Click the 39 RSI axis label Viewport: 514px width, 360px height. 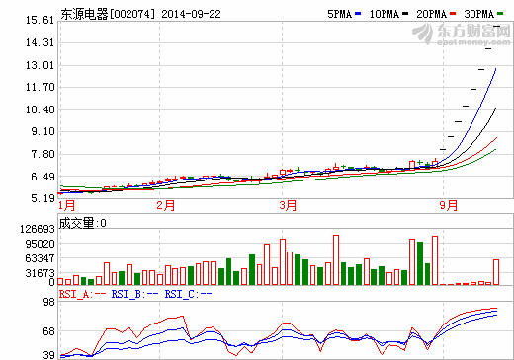pos(49,355)
